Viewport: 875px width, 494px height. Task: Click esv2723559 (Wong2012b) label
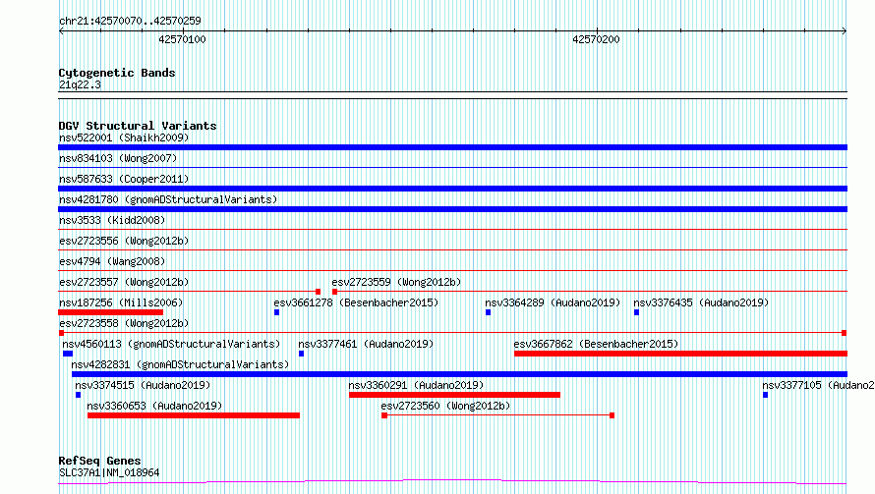click(x=396, y=282)
